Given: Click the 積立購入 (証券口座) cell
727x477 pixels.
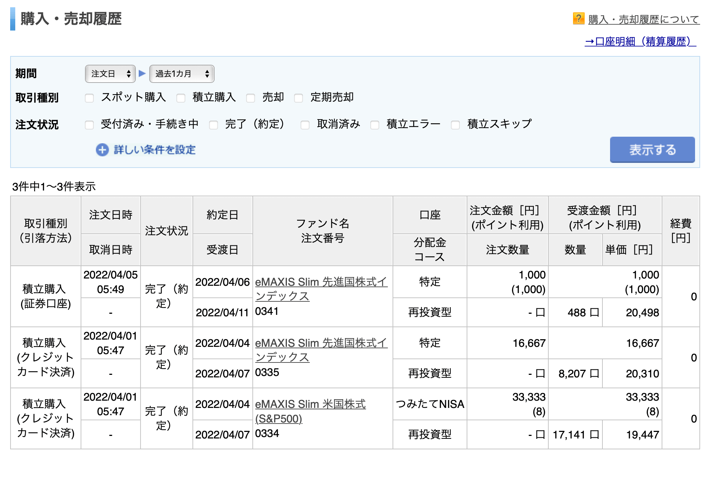Looking at the screenshot, I should (x=46, y=296).
